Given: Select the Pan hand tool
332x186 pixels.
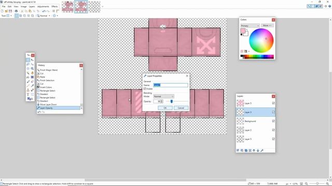Looking at the screenshot, I should coord(32,73).
